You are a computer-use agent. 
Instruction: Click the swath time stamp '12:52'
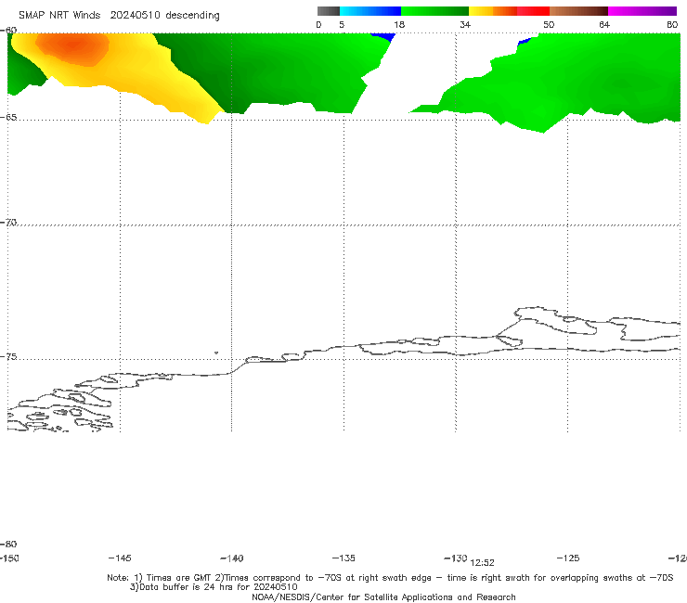pyautogui.click(x=482, y=563)
